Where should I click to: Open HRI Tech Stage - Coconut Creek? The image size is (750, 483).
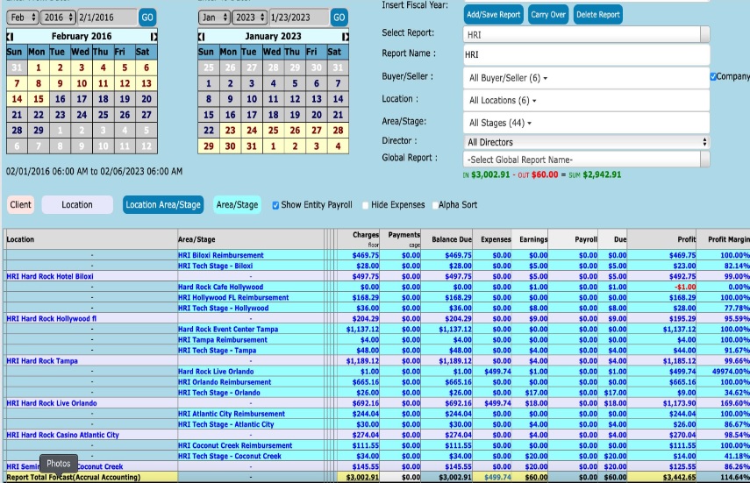(230, 456)
